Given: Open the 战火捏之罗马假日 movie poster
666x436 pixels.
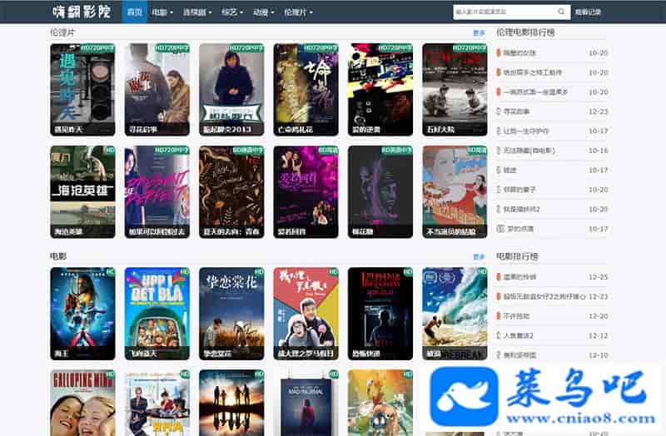Looking at the screenshot, I should [x=305, y=313].
